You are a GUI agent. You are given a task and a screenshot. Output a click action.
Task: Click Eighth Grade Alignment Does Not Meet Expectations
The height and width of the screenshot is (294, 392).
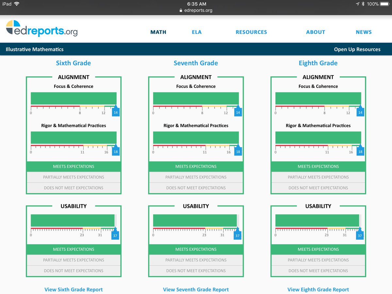318,188
